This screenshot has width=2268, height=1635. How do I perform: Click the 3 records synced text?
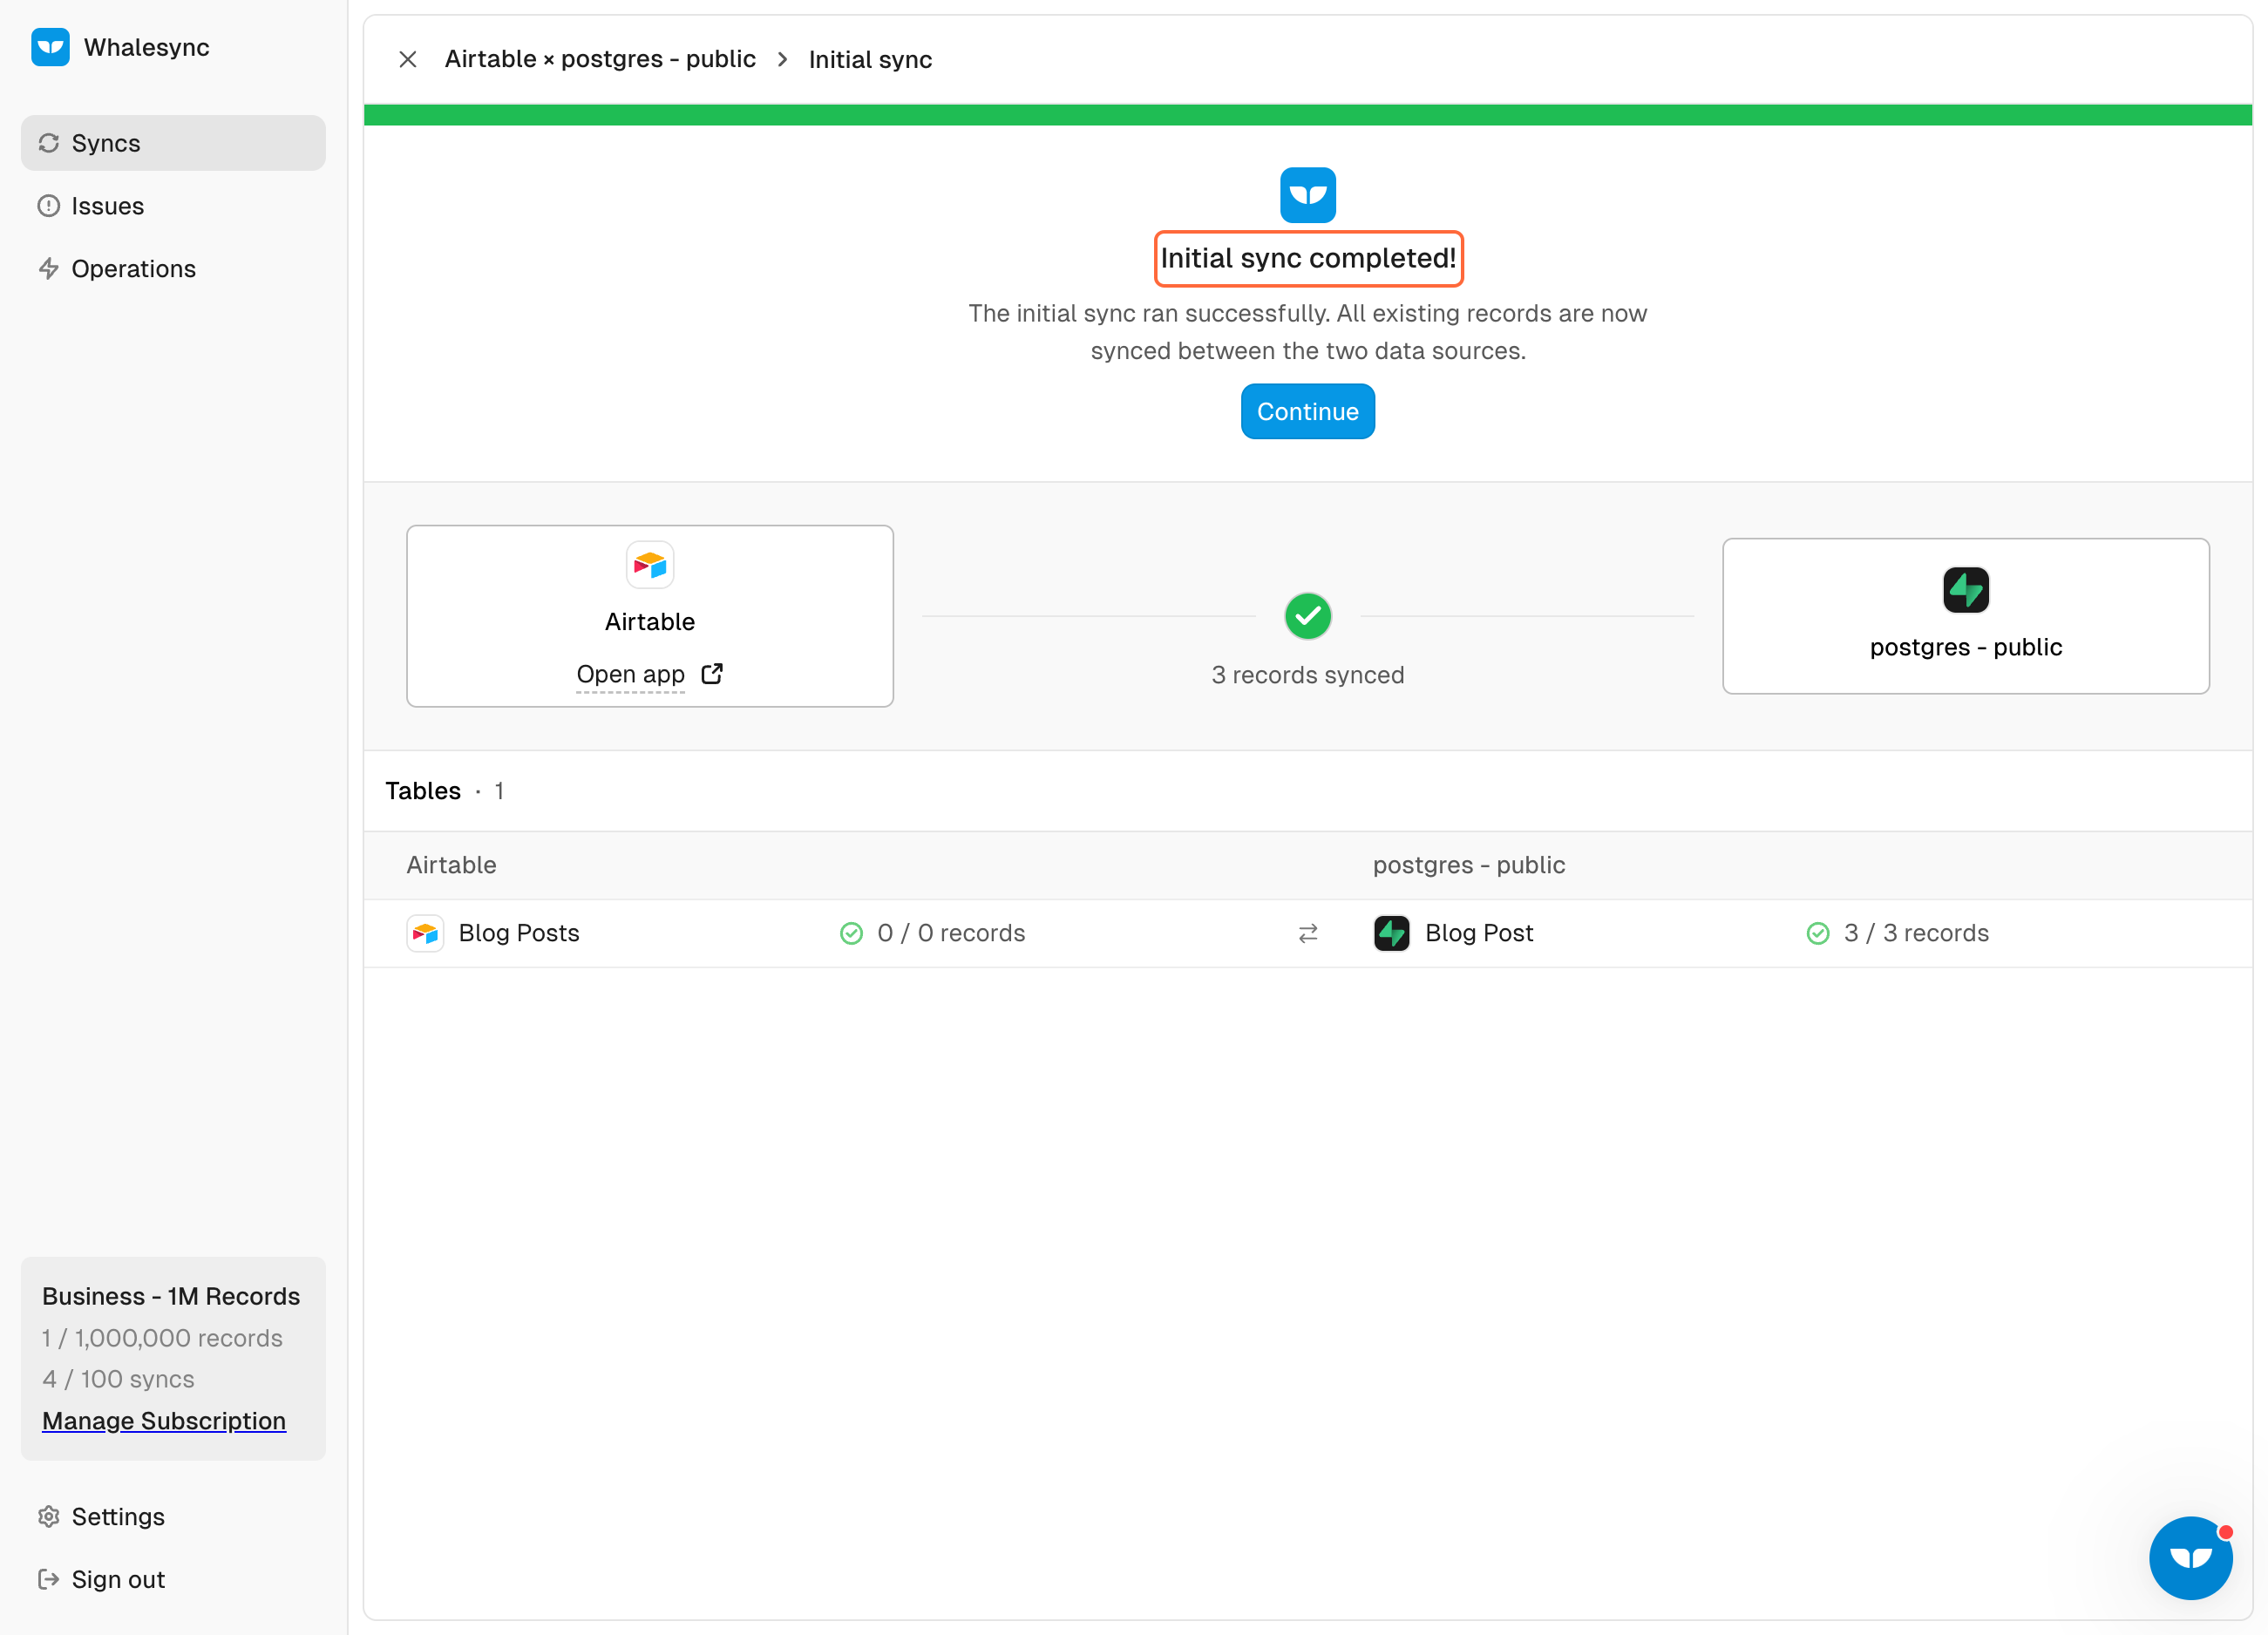[1308, 675]
